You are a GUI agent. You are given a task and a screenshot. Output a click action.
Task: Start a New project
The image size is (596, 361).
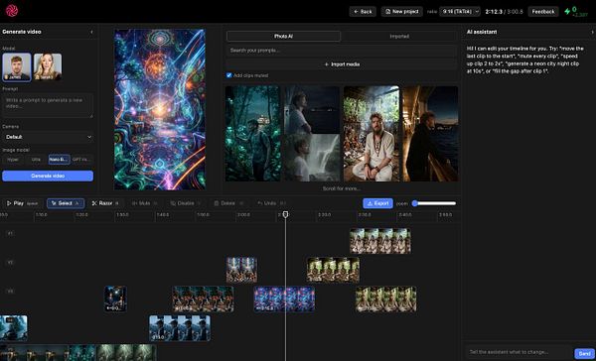coord(401,11)
